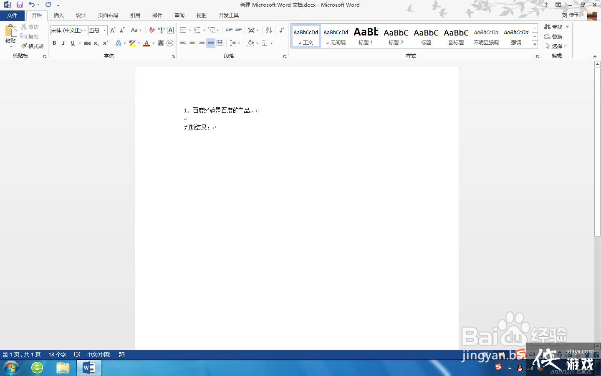Screen dimensions: 601x376
Task: Apply Bullets list
Action: pyautogui.click(x=183, y=30)
